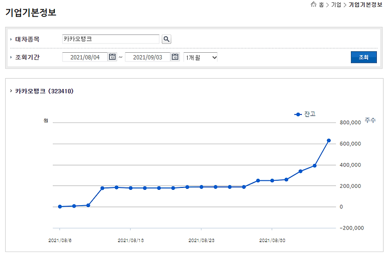
Task: Click the 카카오뱅크 stock name input field
Action: [x=111, y=39]
